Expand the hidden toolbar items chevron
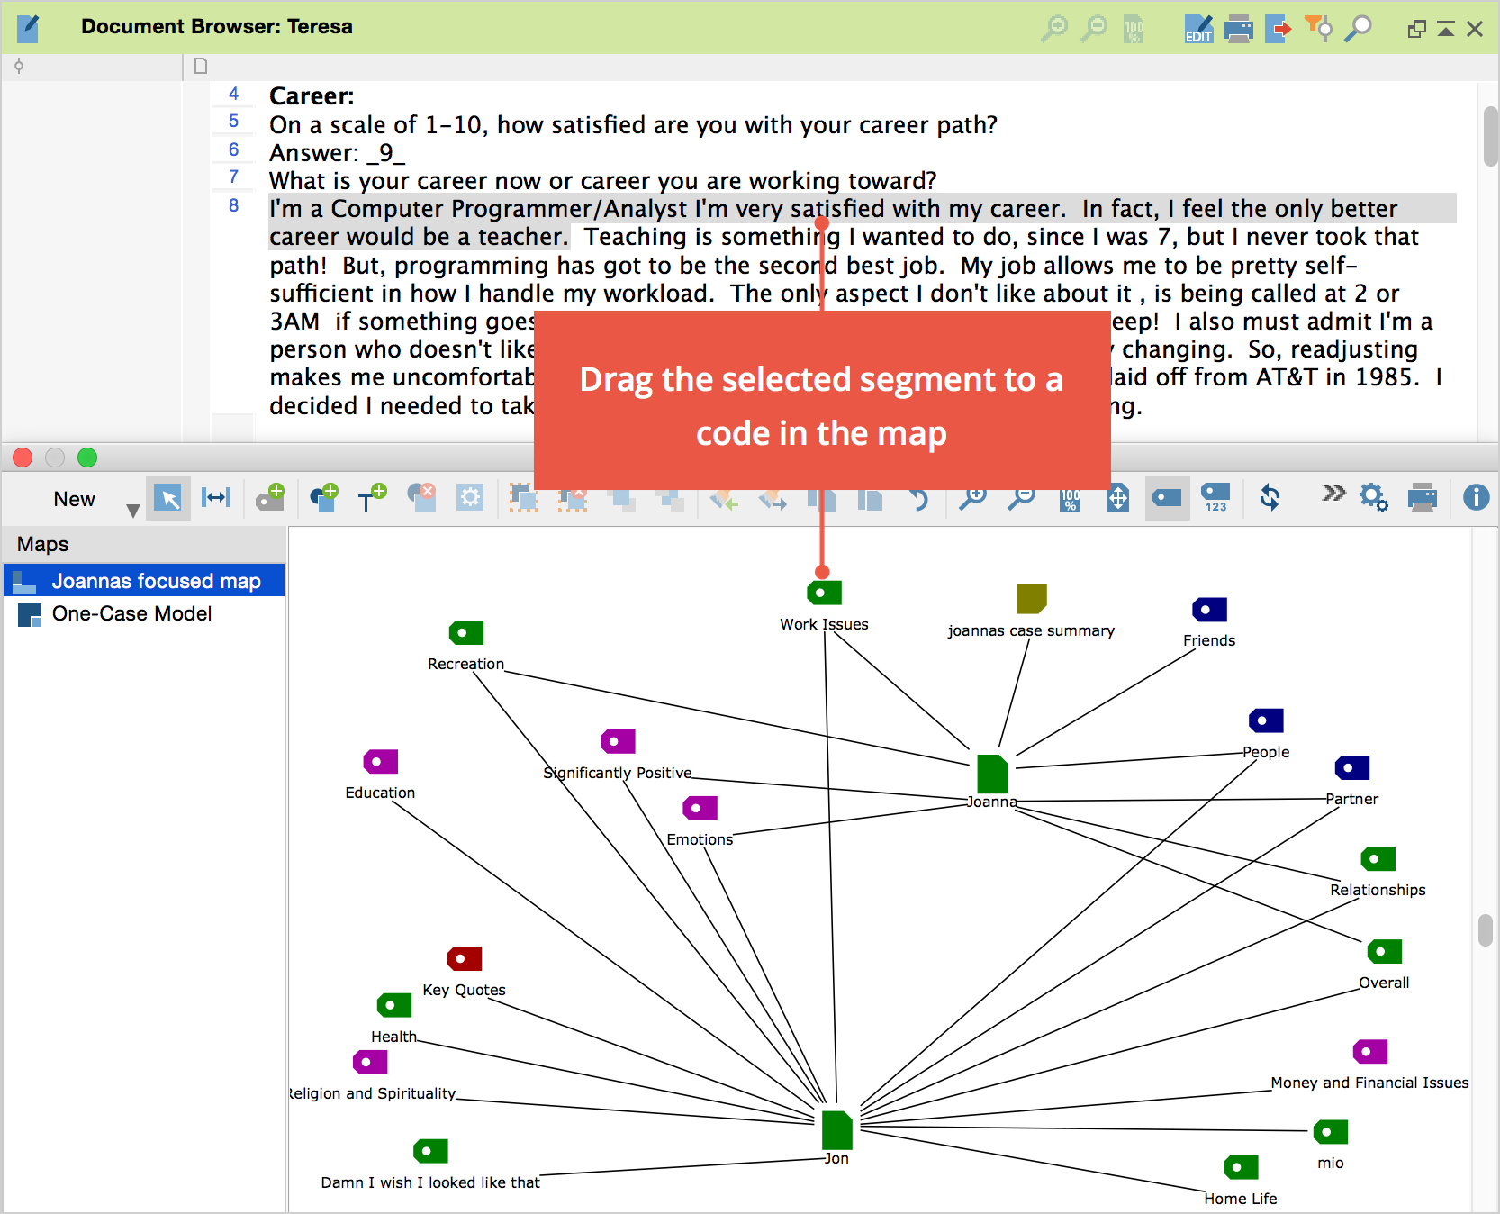The height and width of the screenshot is (1214, 1500). coord(1333,493)
